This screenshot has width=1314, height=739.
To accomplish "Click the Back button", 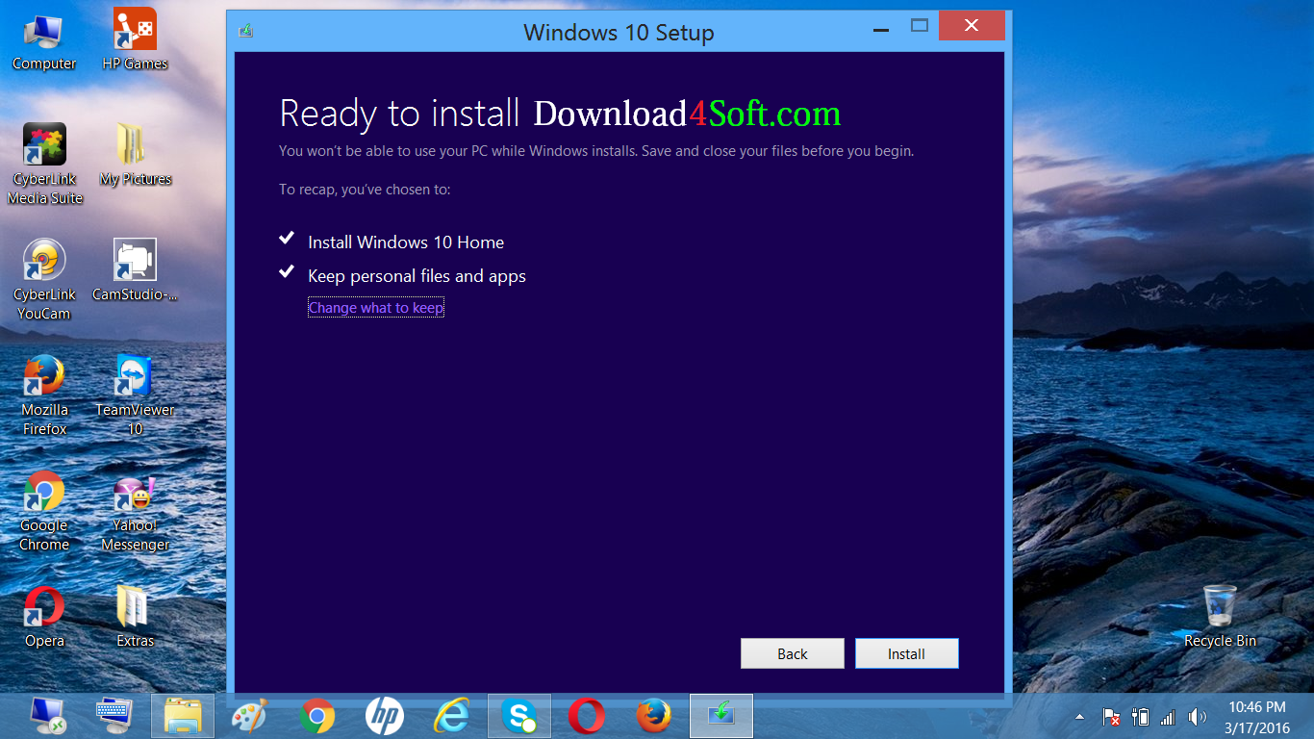I will click(793, 653).
